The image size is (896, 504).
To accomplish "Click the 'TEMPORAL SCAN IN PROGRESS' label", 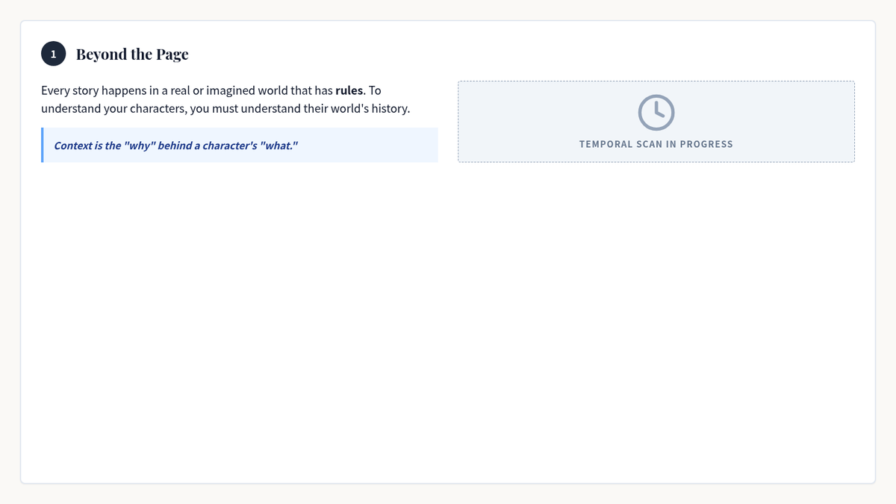I will [x=656, y=144].
